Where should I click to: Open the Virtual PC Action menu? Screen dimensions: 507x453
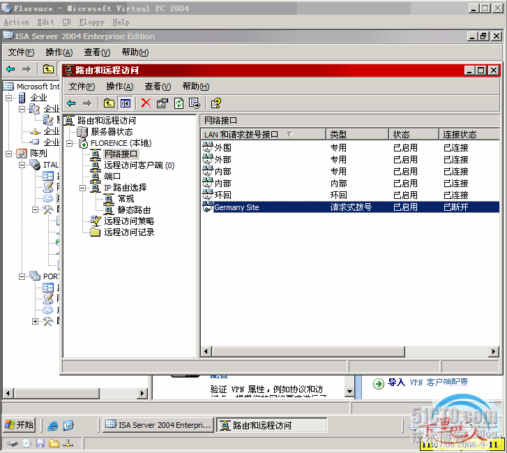point(17,22)
